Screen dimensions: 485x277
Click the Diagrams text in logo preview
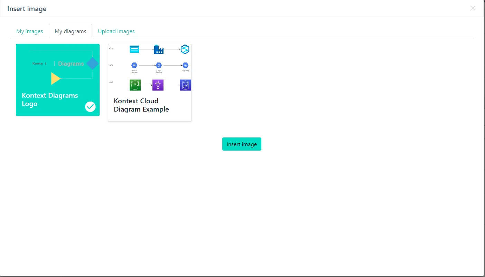(71, 64)
